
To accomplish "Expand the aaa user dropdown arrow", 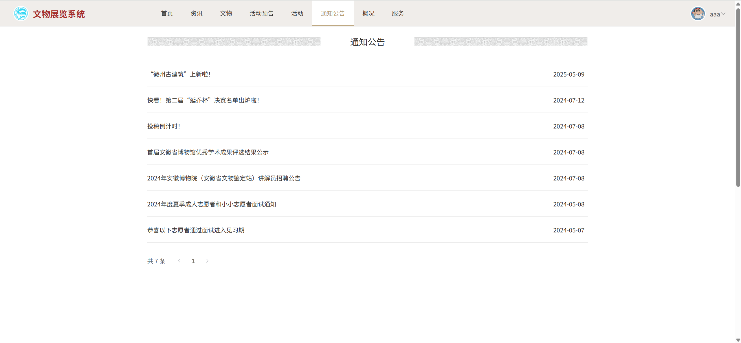I will tap(723, 14).
